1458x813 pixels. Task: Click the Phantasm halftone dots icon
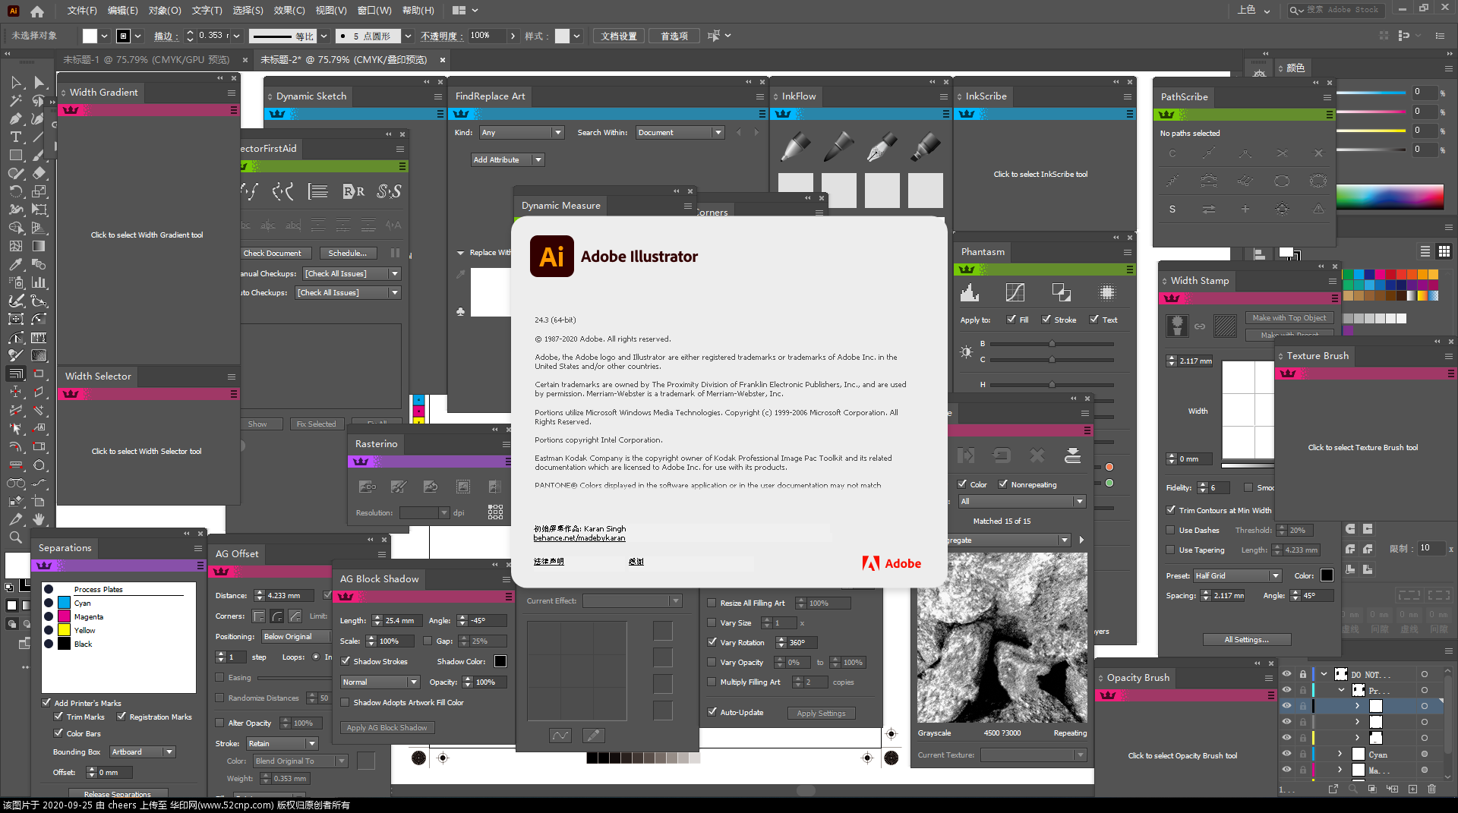1107,292
